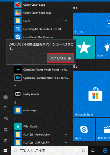
Task: Click the E letter group header
Action: [x=15, y=103]
